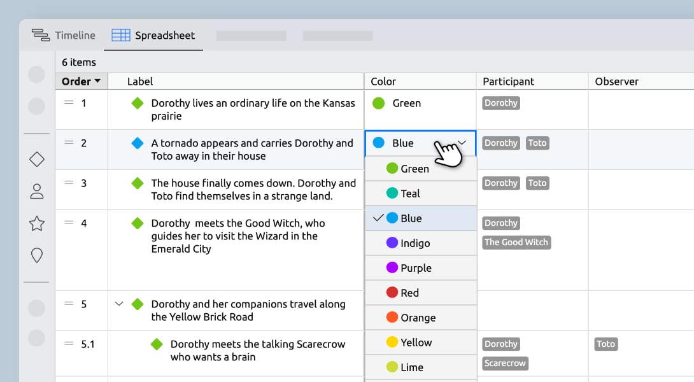This screenshot has height=382, width=694.
Task: Select the diamond events icon in sidebar
Action: point(37,159)
